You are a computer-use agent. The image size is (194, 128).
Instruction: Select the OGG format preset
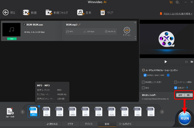click(151, 112)
